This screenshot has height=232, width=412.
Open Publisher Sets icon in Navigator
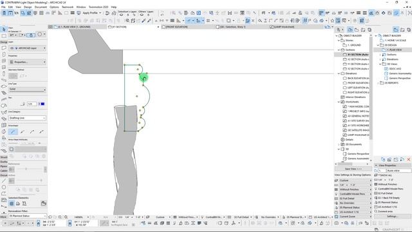coord(370,30)
